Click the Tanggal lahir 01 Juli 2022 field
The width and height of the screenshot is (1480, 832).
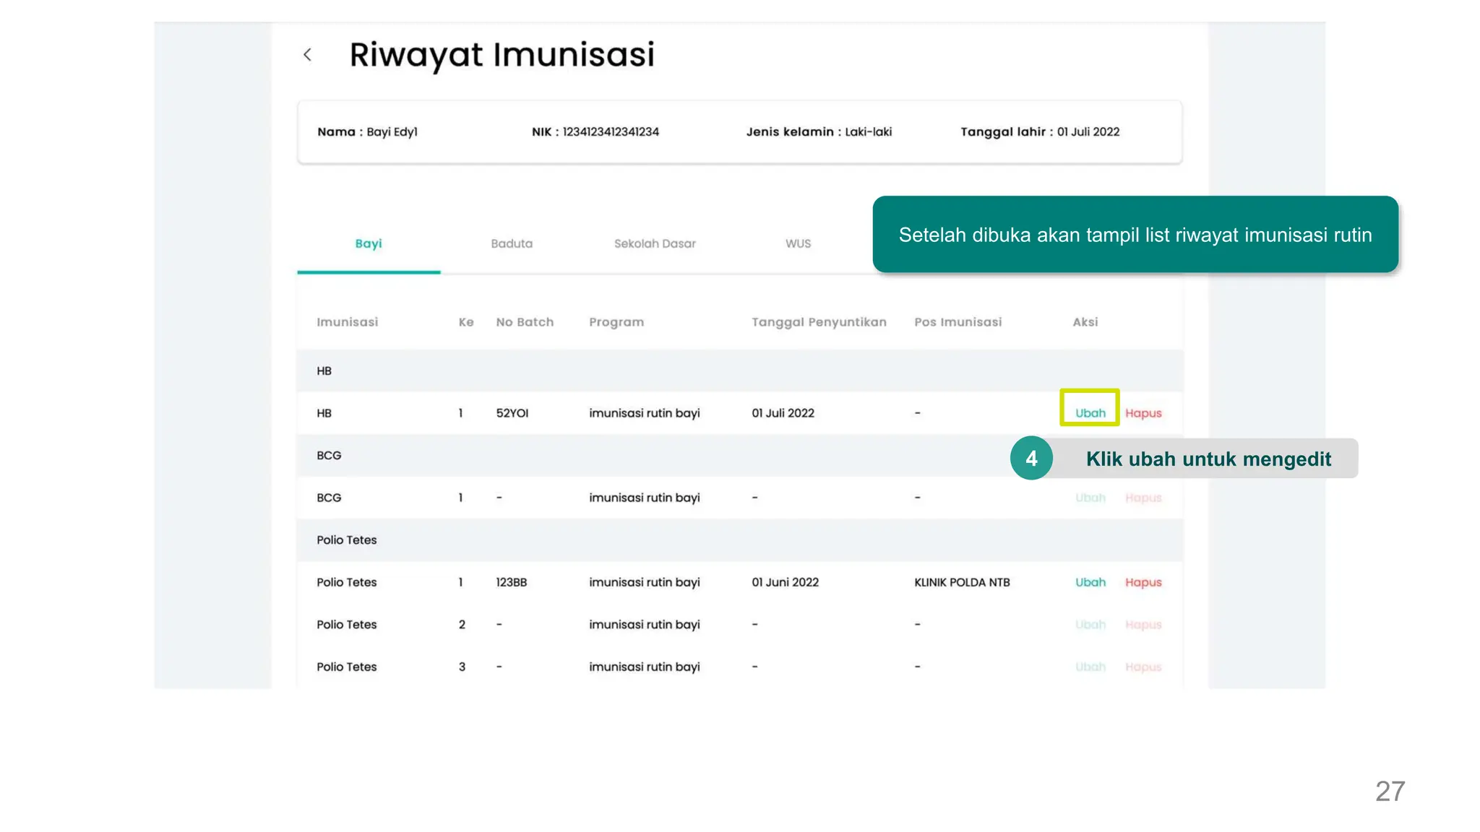(1040, 131)
